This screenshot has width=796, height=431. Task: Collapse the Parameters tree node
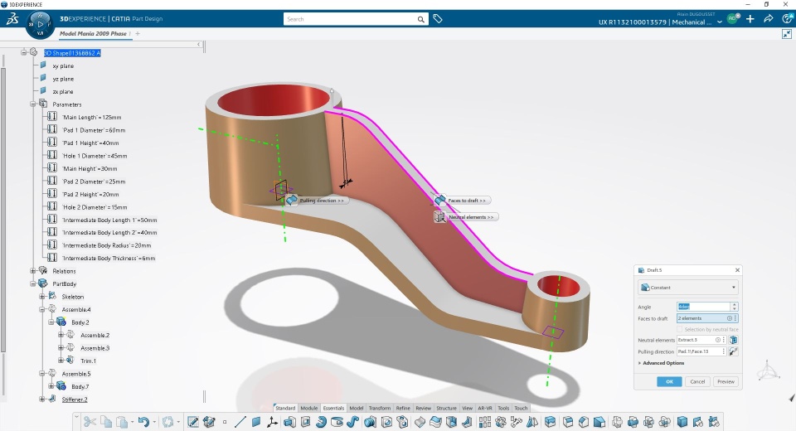pyautogui.click(x=33, y=104)
